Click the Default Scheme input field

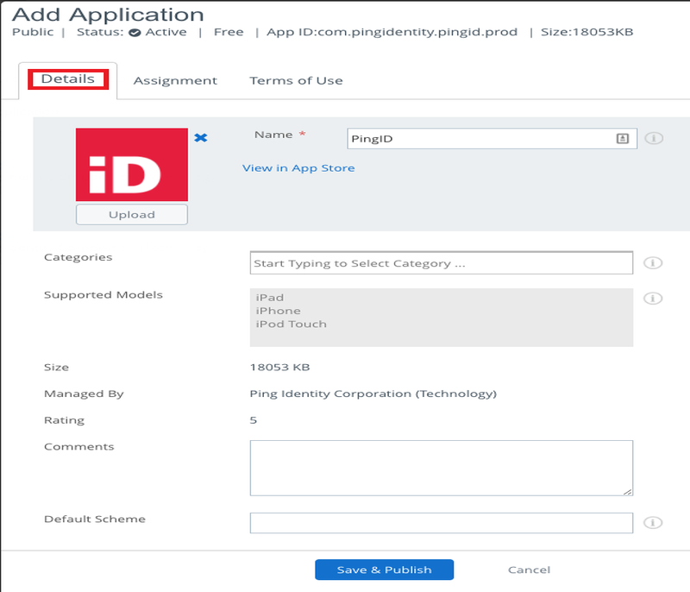coord(440,522)
